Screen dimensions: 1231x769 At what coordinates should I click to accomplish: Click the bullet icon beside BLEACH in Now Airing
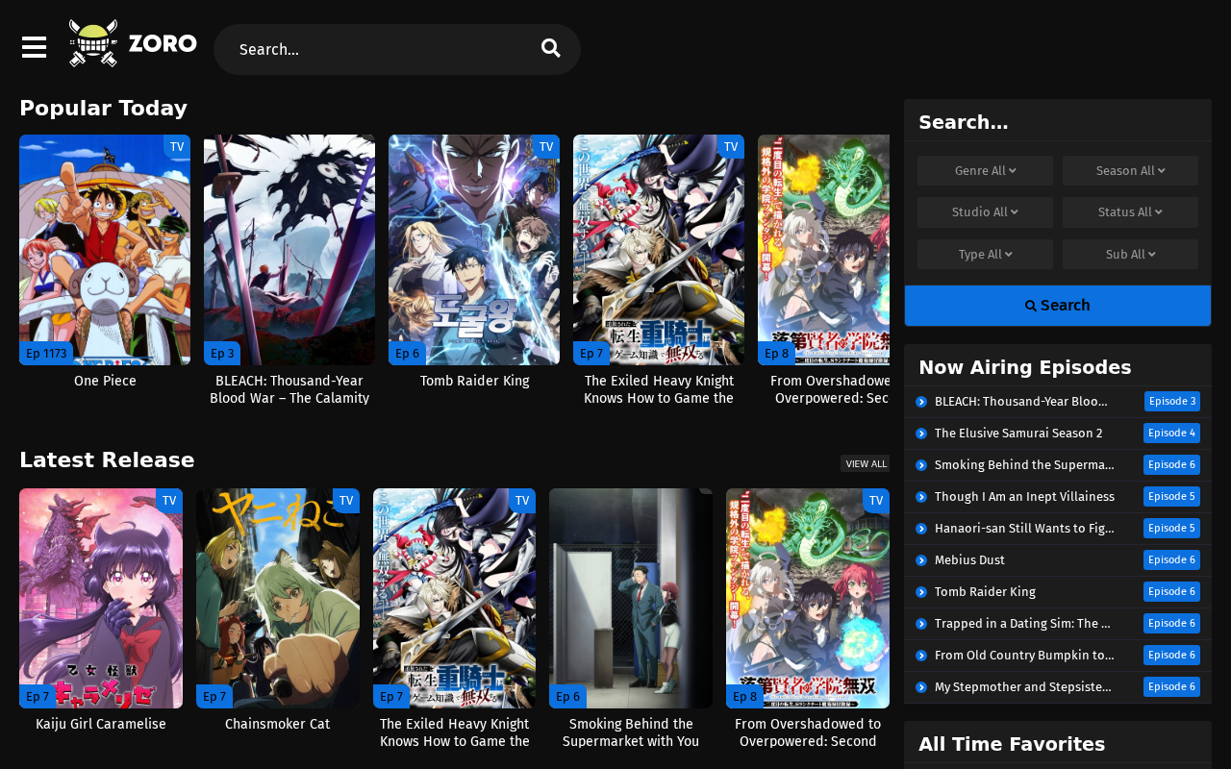coord(921,402)
